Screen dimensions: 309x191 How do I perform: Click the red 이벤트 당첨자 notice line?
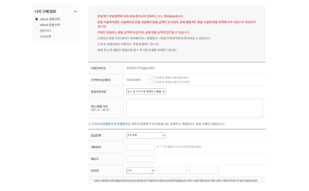tap(144, 32)
